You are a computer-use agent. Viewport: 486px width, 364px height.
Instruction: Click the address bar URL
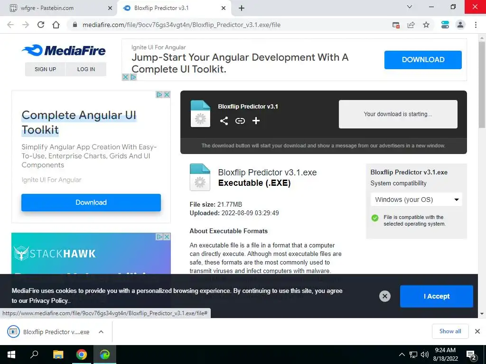[181, 25]
